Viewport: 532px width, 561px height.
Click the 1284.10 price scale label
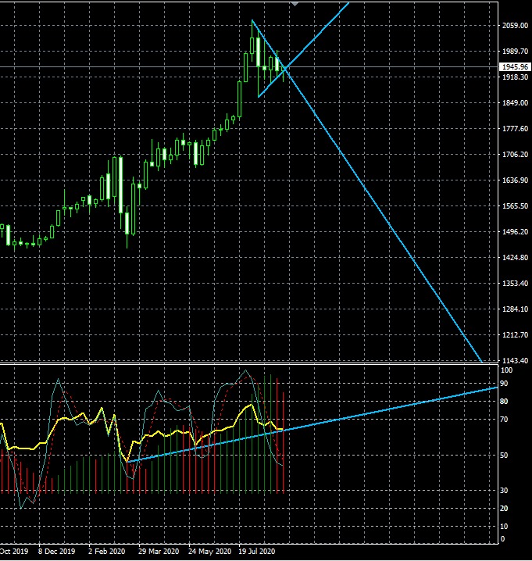(515, 309)
